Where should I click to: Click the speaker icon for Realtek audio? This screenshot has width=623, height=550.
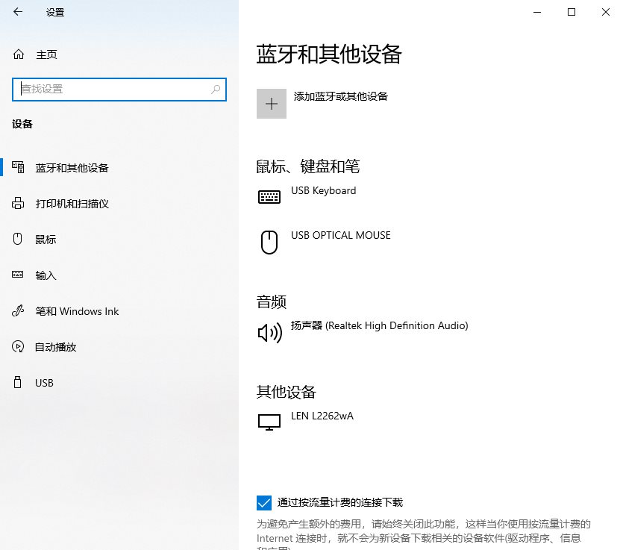270,332
